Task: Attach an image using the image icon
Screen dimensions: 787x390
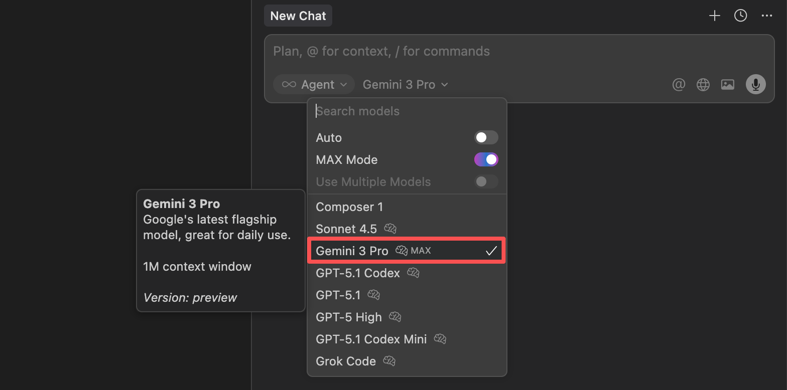Action: [727, 84]
